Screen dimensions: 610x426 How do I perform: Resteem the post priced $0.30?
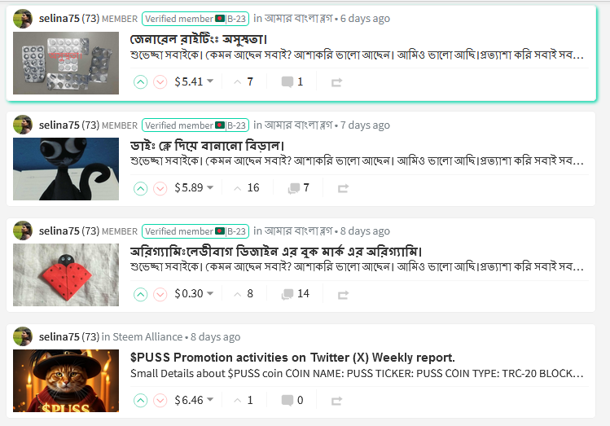[343, 295]
